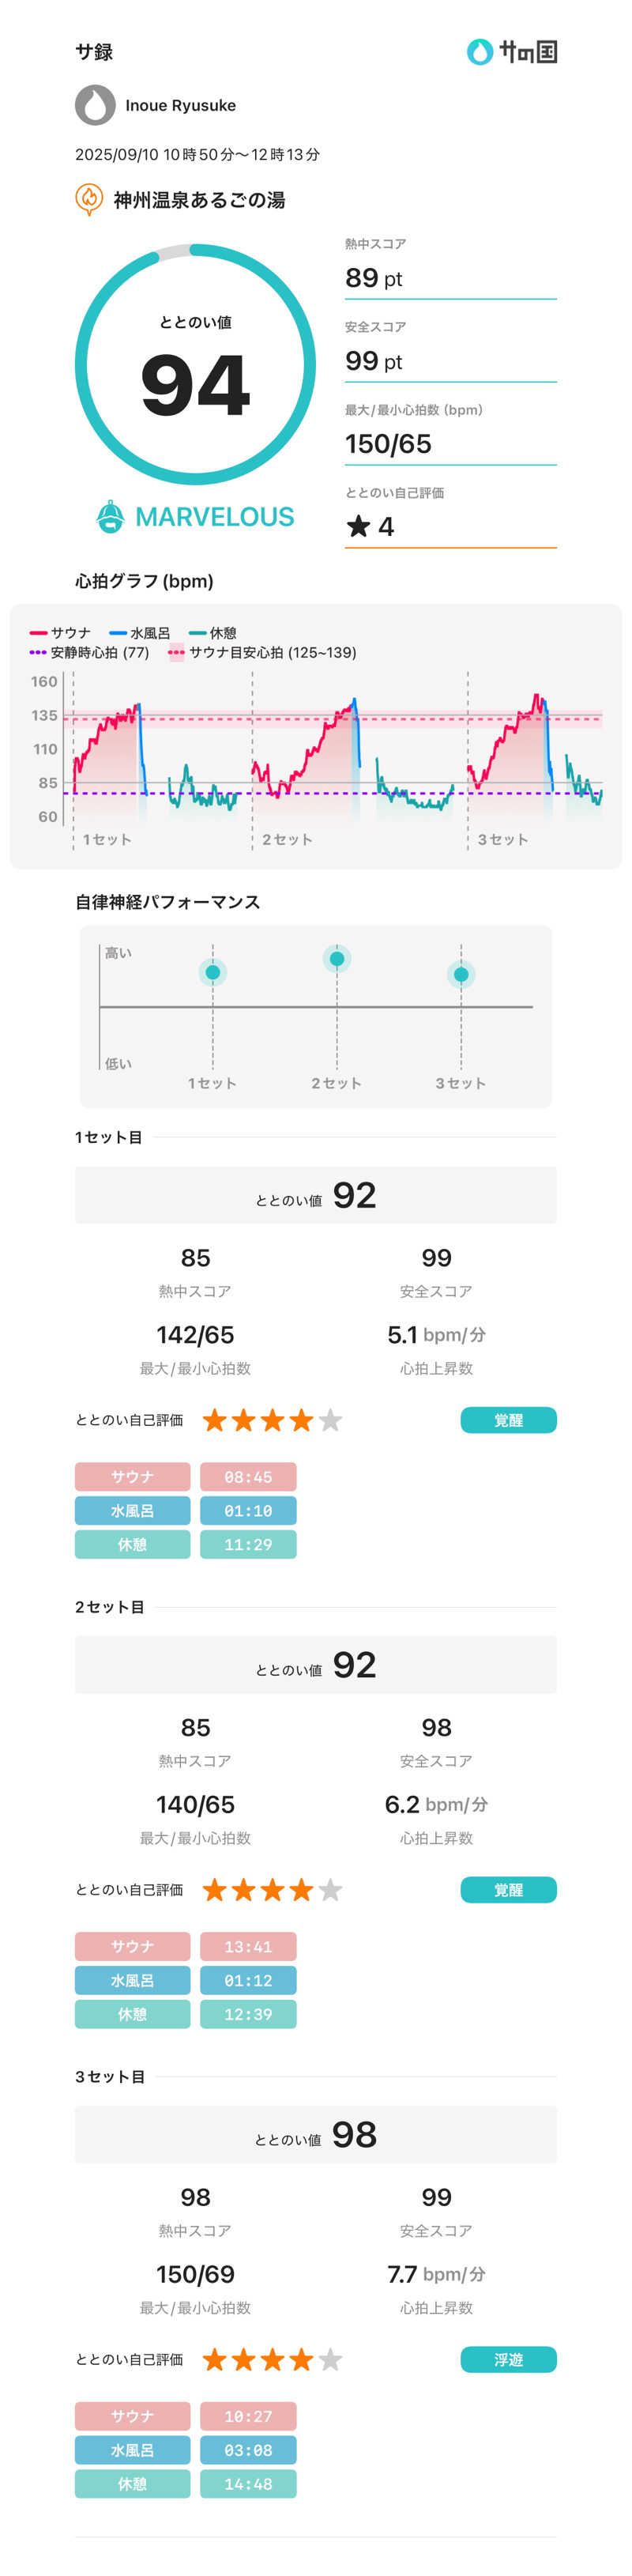This screenshot has height=2576, width=632.
Task: Click the 浮遊 tag in set 3
Action: click(508, 2360)
